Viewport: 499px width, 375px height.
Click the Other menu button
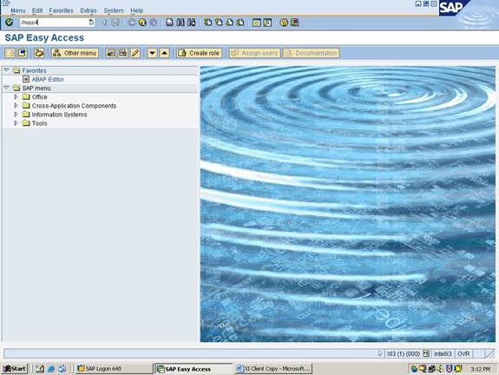point(75,53)
